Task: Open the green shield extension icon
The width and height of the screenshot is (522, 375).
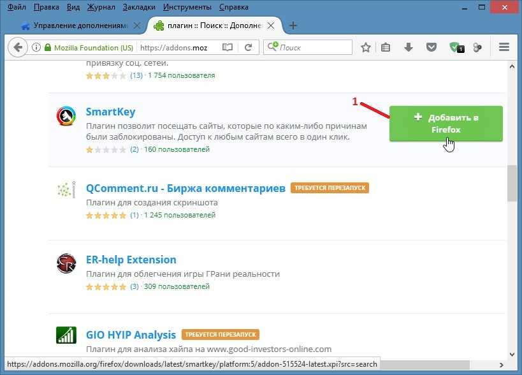Action: pyautogui.click(x=456, y=48)
